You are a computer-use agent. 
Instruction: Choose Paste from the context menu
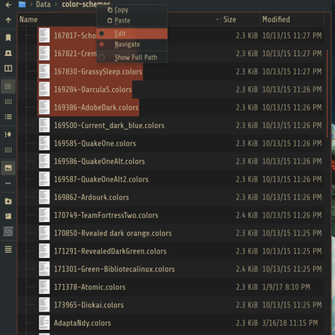[131, 20]
